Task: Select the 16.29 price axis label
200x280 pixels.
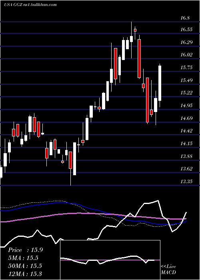Action: [186, 42]
